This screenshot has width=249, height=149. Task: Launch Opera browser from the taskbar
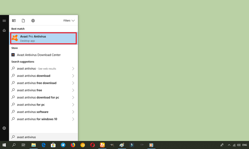click(93, 145)
